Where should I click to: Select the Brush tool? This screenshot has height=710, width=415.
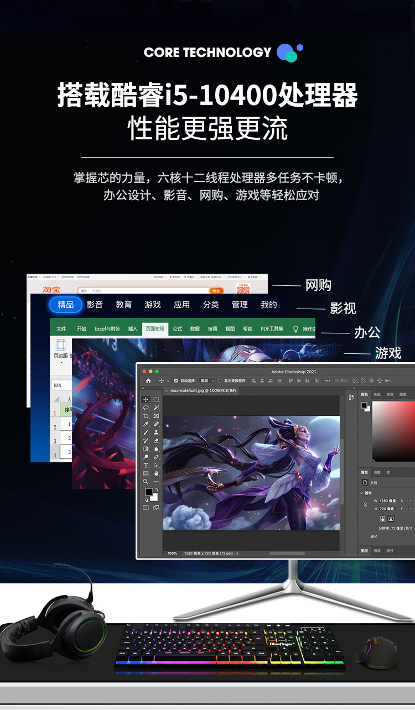point(146,432)
